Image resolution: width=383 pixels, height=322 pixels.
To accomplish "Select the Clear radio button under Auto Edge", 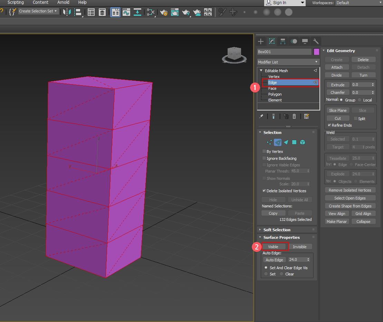I will pyautogui.click(x=281, y=274).
